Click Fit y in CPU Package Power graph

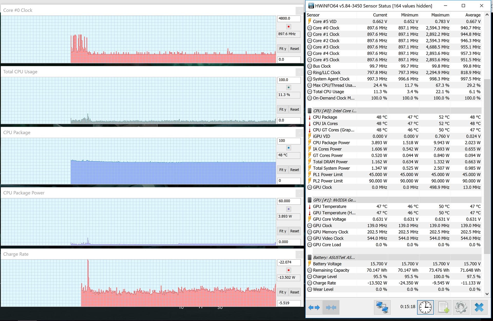pos(283,231)
